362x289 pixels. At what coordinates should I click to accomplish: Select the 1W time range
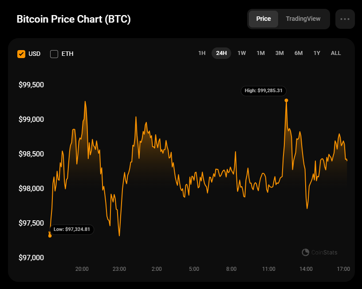point(242,53)
